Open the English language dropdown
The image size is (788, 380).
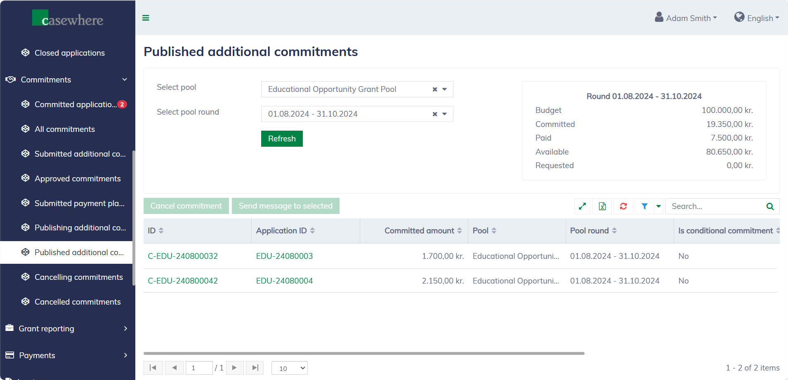click(757, 18)
